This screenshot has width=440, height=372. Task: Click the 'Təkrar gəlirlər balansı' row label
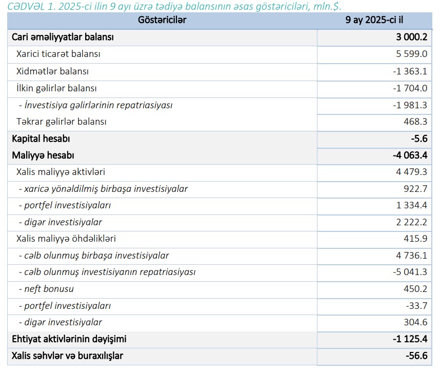point(61,122)
